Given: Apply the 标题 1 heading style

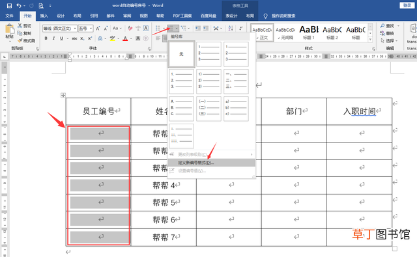Looking at the screenshot, I should coord(309,33).
